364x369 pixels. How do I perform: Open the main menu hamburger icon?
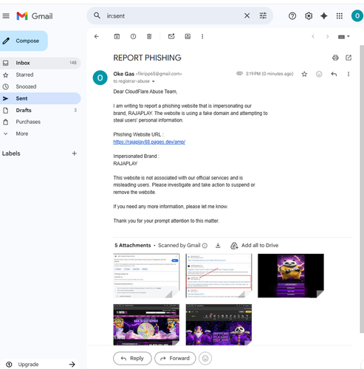(x=6, y=16)
